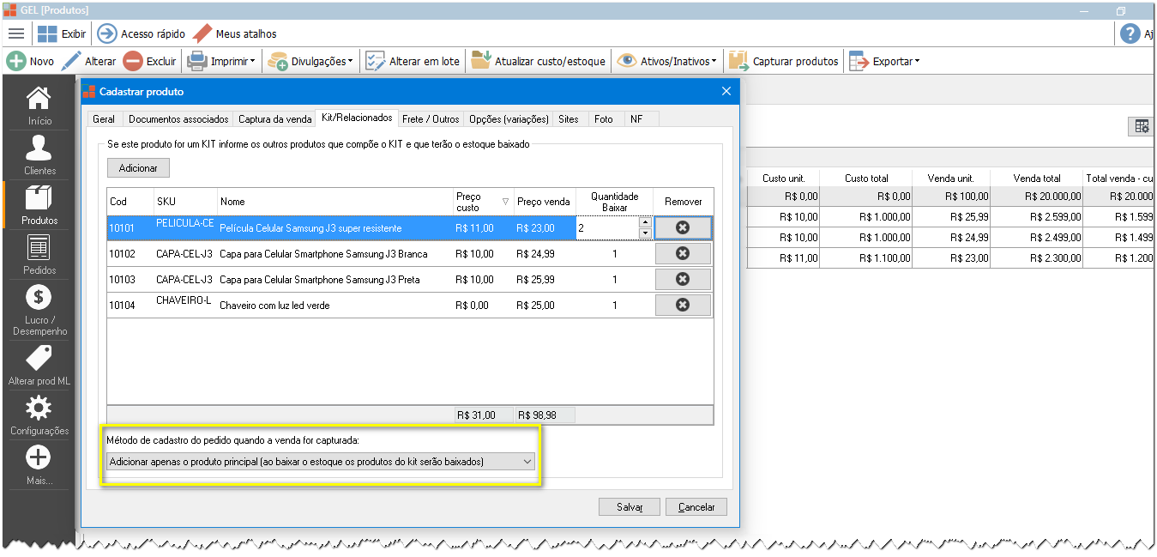Open Pedidos in sidebar

pos(39,255)
